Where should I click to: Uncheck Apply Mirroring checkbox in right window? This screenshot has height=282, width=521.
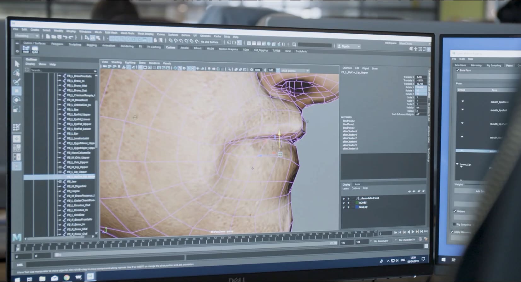tap(452, 232)
